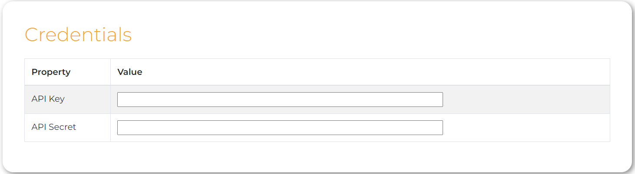Click the "API Secret" text in Property column
This screenshot has width=635, height=174.
[54, 127]
